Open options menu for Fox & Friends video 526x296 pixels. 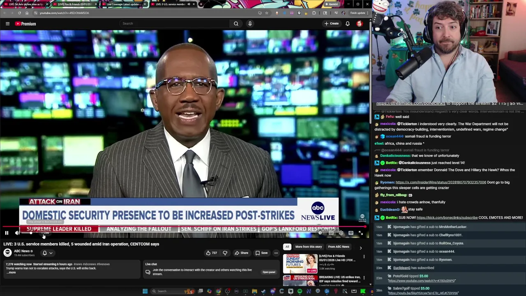pos(364,257)
